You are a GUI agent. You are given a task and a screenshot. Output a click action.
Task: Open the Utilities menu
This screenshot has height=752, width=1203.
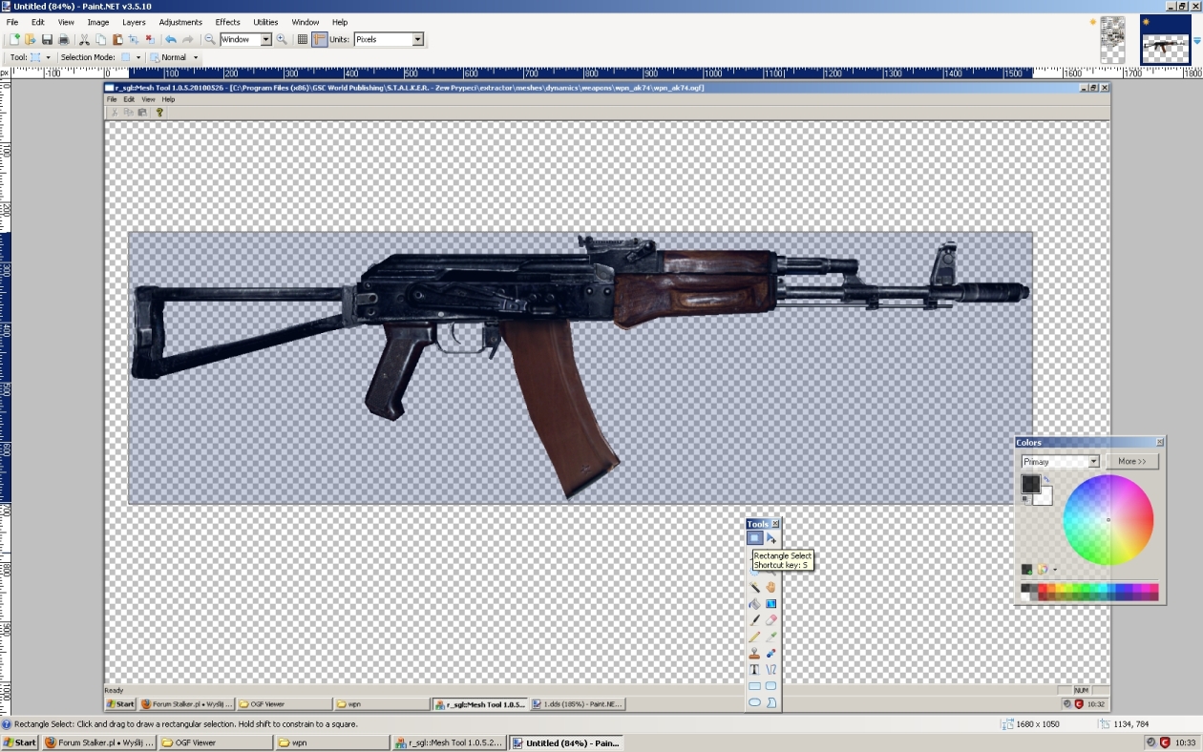click(x=265, y=22)
